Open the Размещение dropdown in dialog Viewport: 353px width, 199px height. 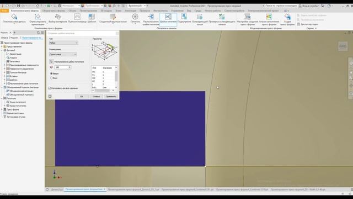tap(63, 54)
